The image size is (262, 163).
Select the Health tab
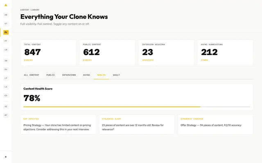102,75
